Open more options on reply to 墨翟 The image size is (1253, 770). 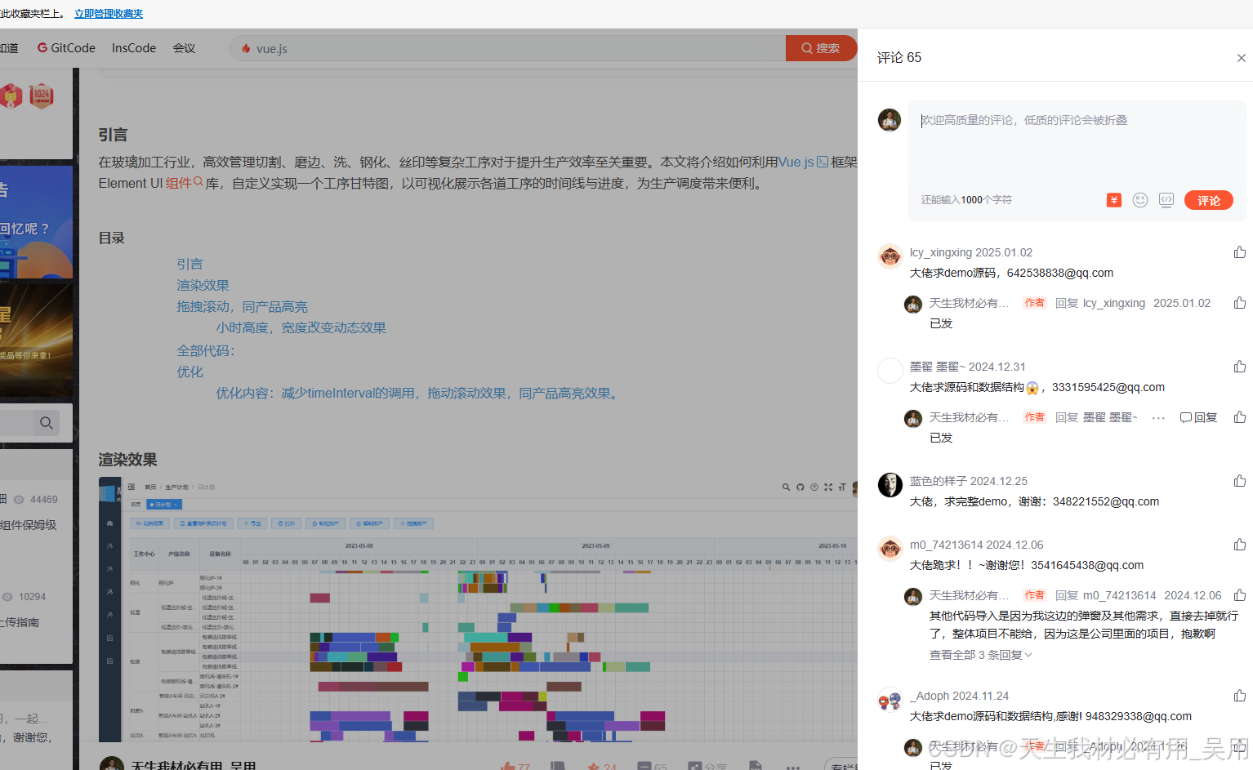point(1158,418)
